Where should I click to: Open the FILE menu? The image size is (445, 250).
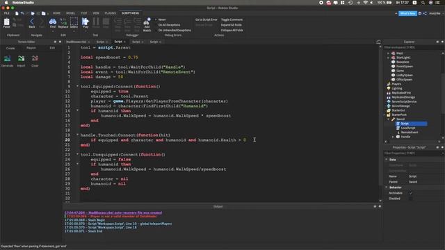tap(6, 13)
